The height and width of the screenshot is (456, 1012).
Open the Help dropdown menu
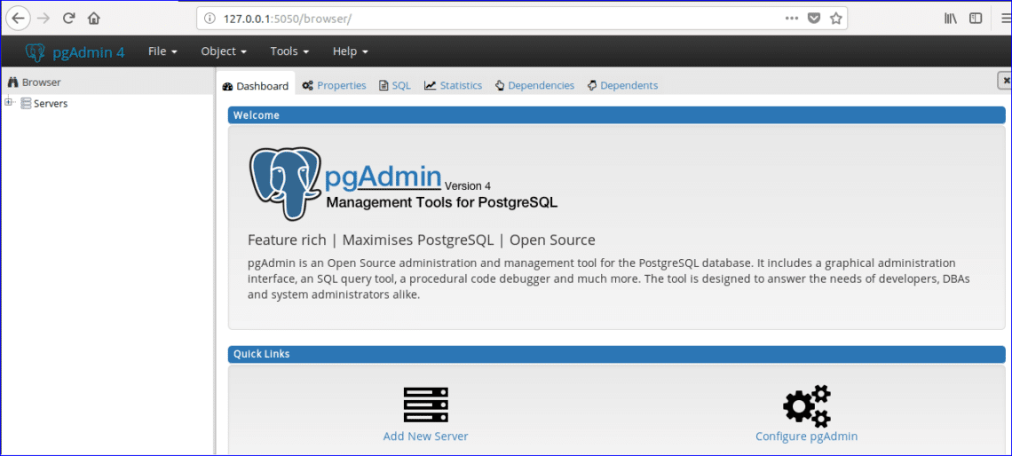[351, 51]
